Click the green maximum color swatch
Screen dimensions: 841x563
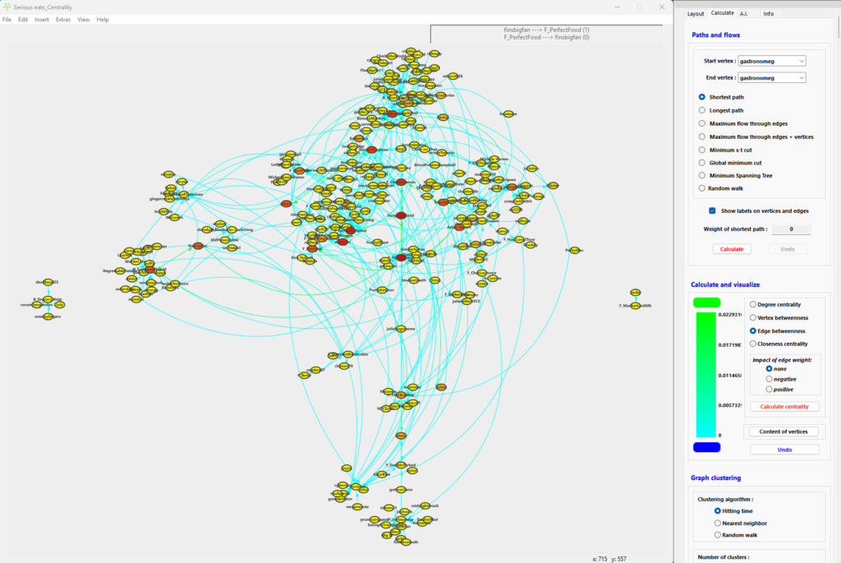(x=706, y=302)
